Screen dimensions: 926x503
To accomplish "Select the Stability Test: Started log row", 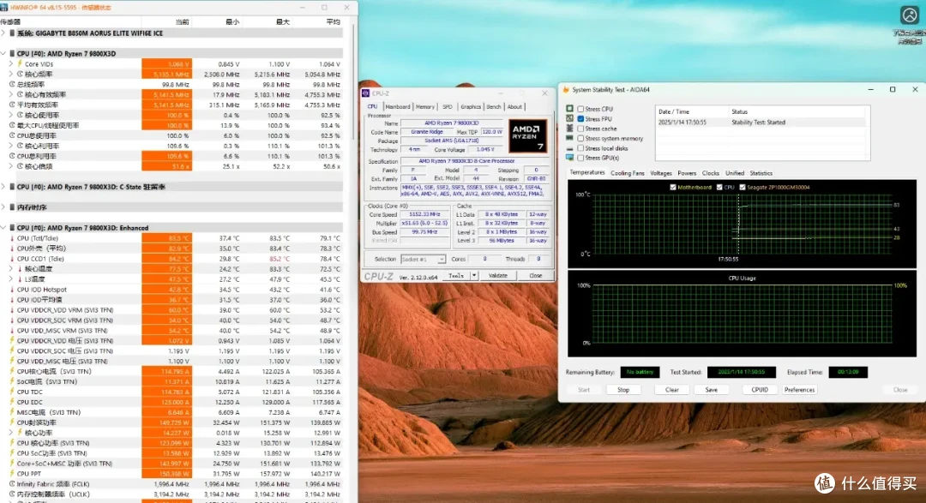I will click(x=761, y=123).
